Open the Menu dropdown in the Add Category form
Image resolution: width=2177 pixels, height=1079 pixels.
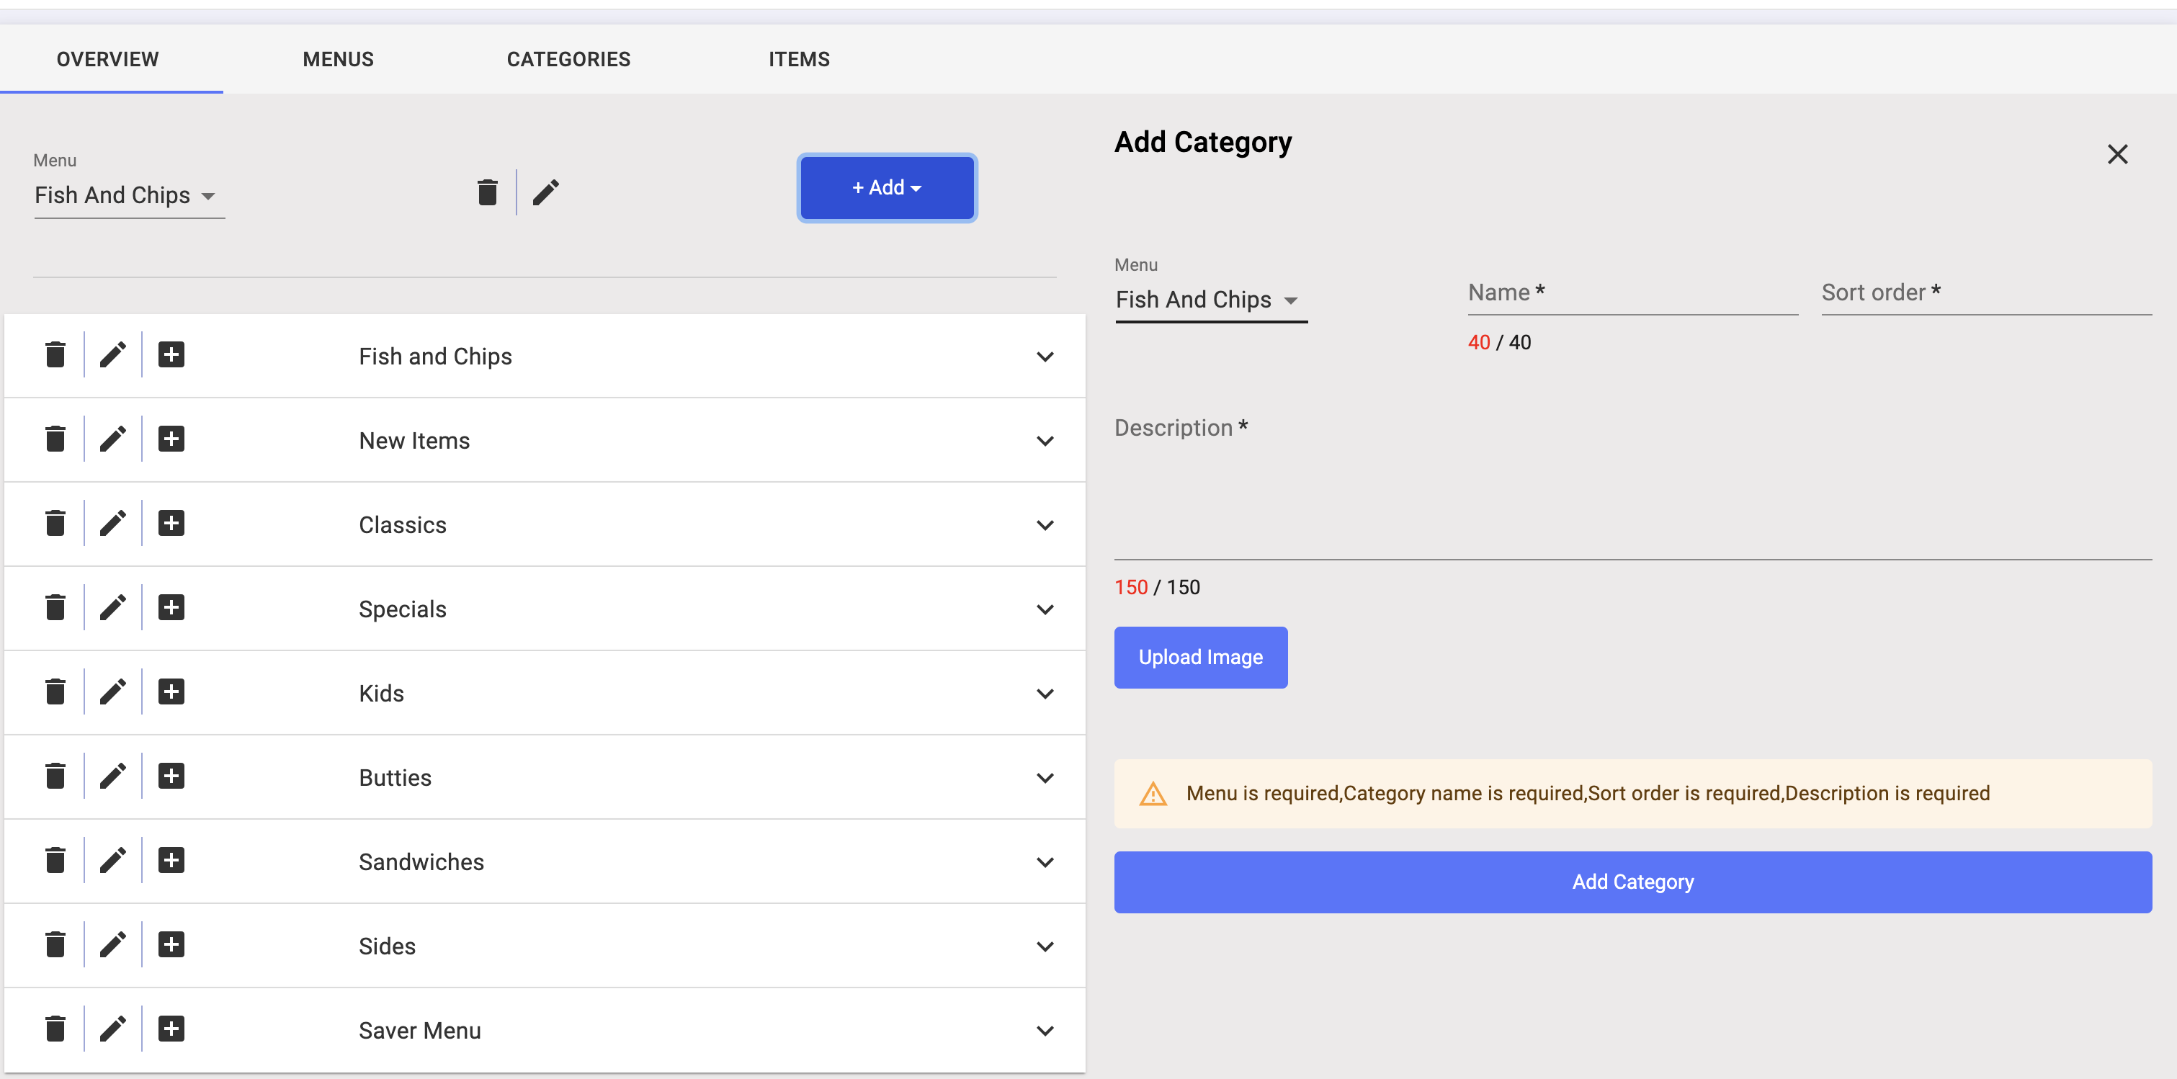(1210, 300)
